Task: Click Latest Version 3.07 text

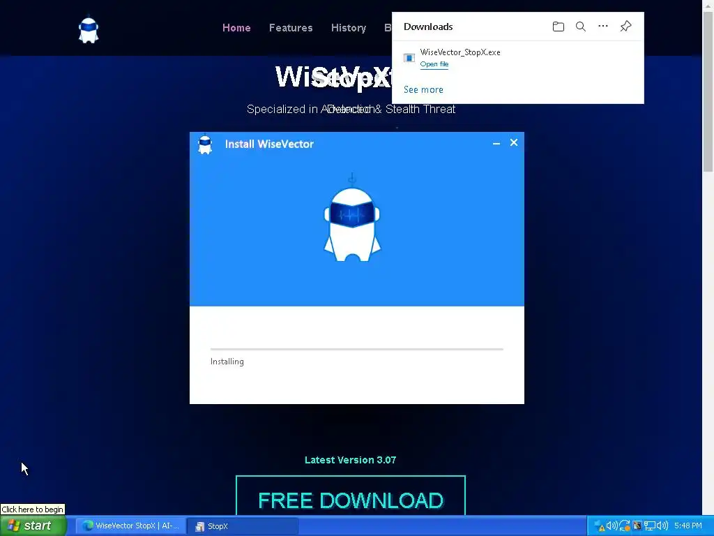Action: coord(350,460)
